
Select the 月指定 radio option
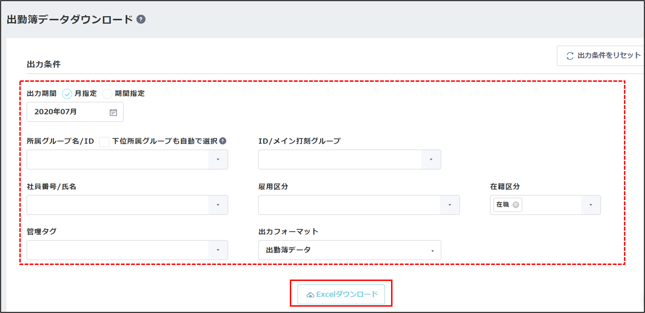point(67,94)
